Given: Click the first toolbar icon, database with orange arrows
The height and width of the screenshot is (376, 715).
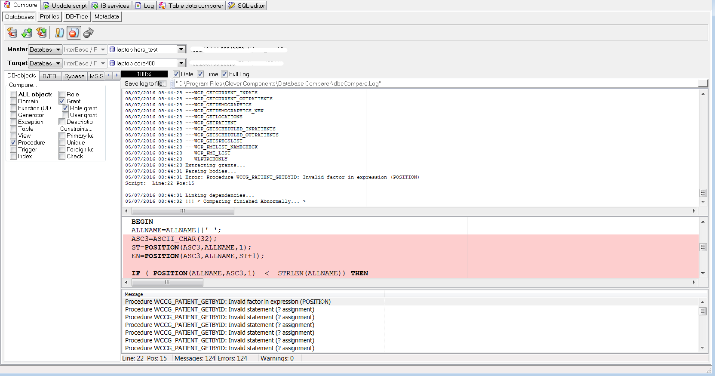Looking at the screenshot, I should (x=12, y=33).
